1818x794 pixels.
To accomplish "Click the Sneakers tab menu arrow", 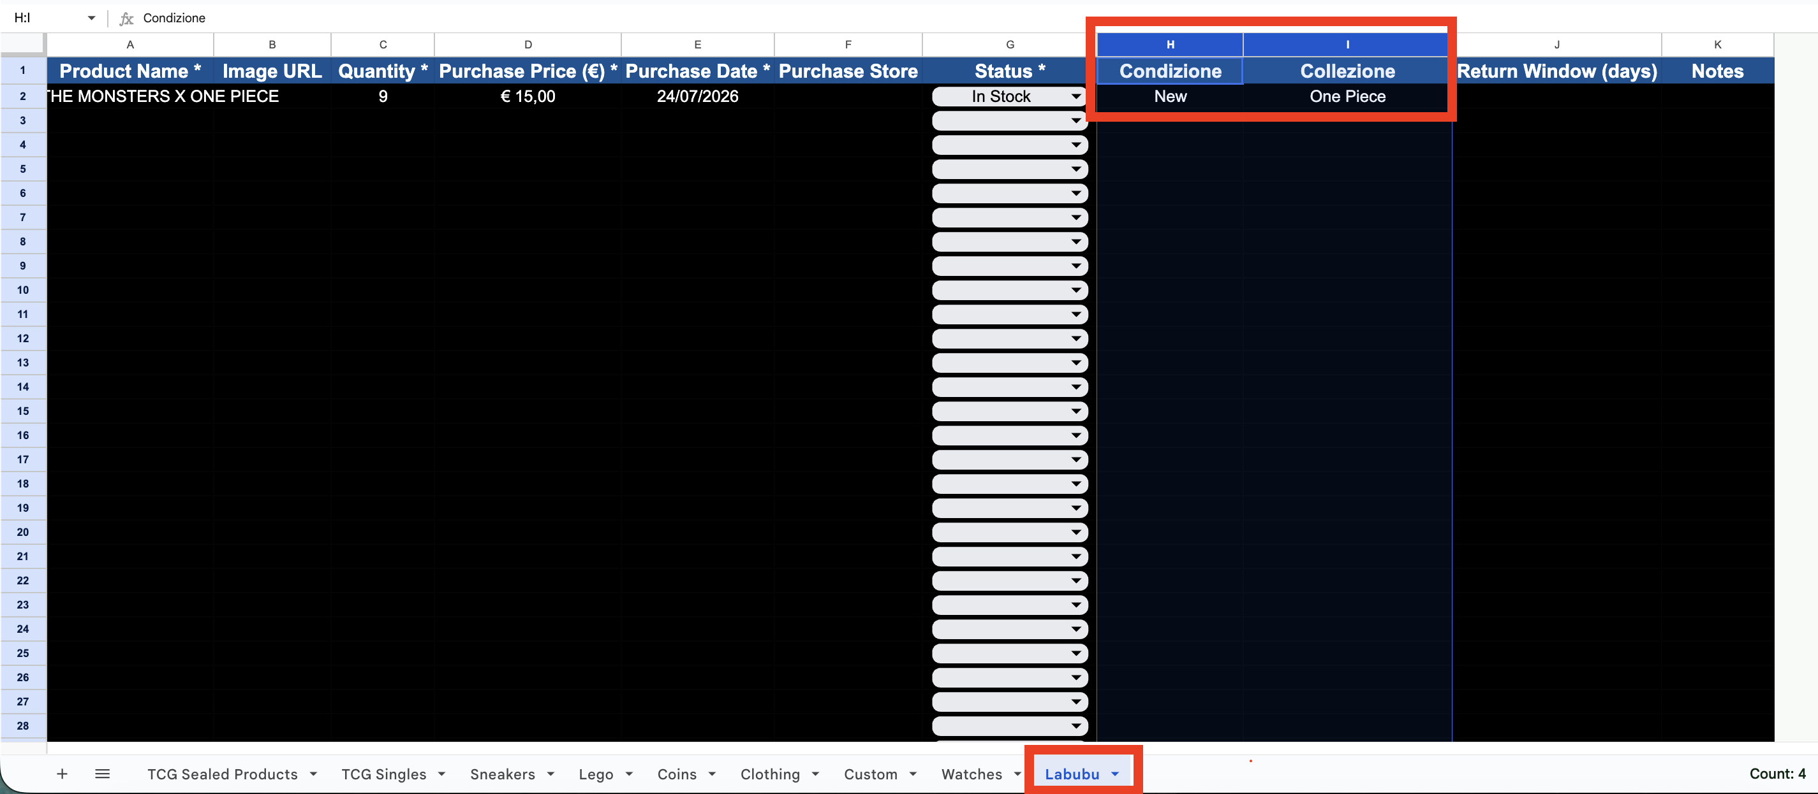I will pyautogui.click(x=551, y=774).
